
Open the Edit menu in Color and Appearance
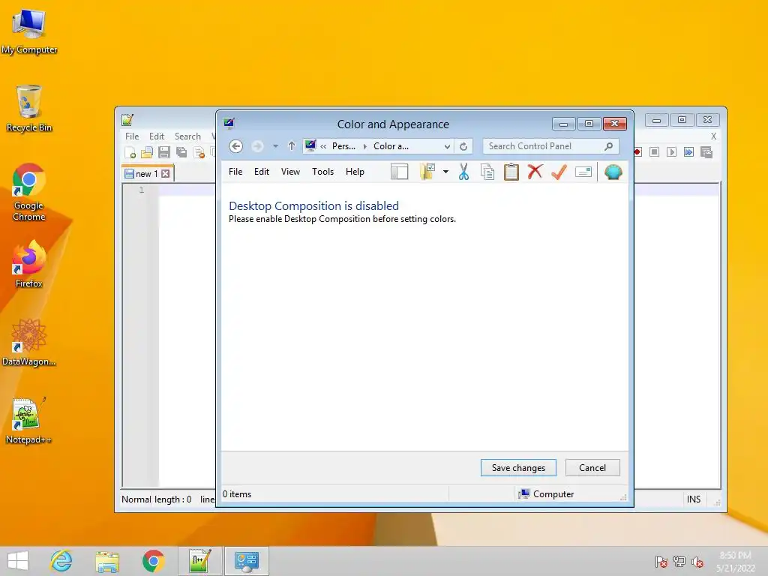point(262,172)
